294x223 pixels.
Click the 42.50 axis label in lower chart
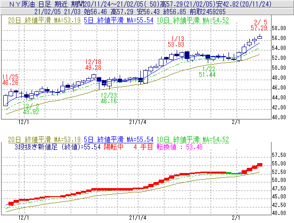point(279,205)
